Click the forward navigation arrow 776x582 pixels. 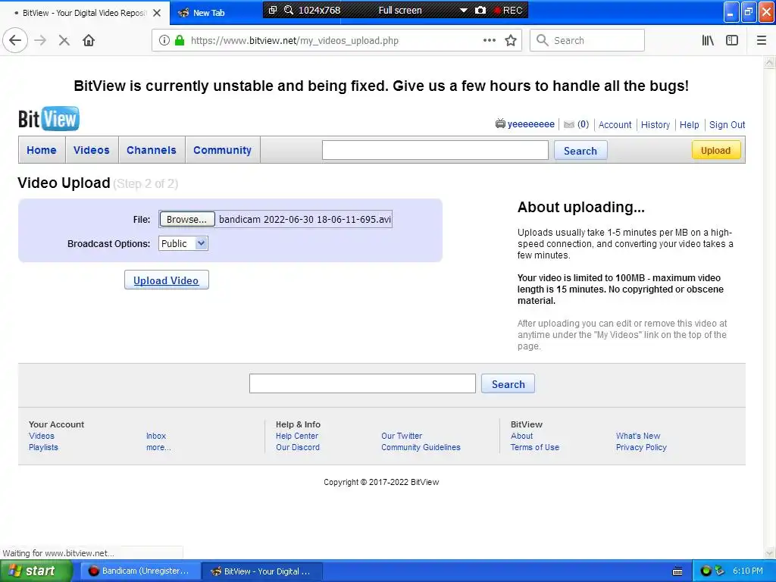point(40,41)
